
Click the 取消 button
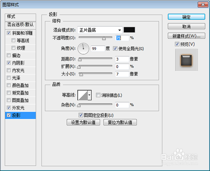point(186,26)
